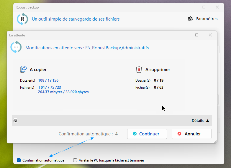Click the Détails triangle arrow

tap(208, 121)
